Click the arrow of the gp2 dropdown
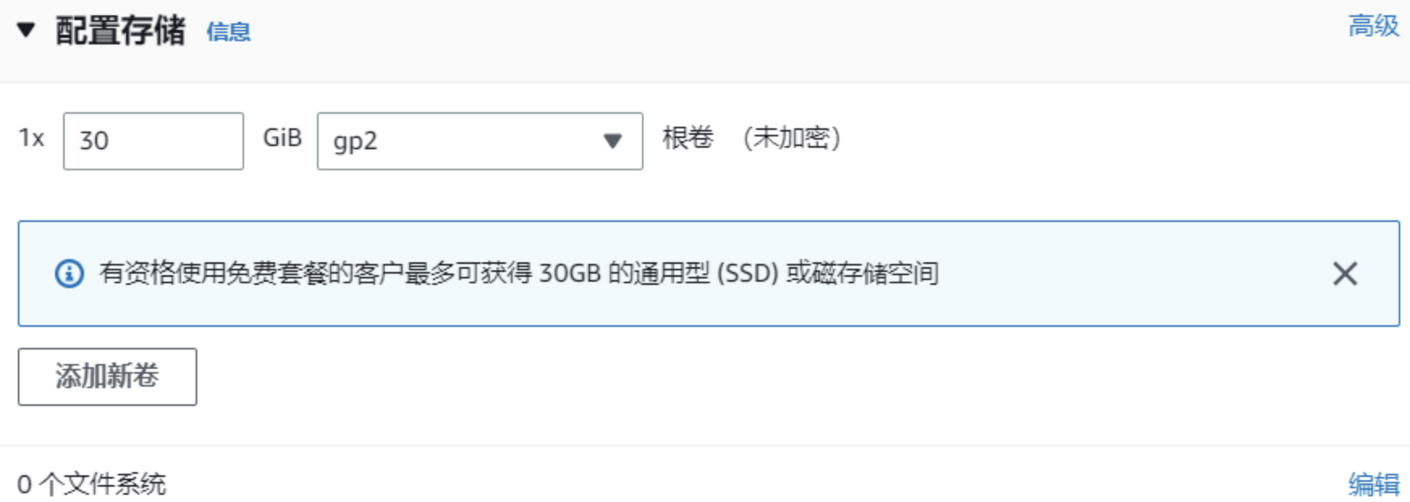This screenshot has width=1410, height=502. (613, 141)
